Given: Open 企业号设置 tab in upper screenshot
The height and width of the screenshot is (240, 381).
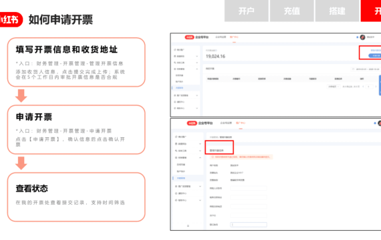Looking at the screenshot, I should [221, 37].
